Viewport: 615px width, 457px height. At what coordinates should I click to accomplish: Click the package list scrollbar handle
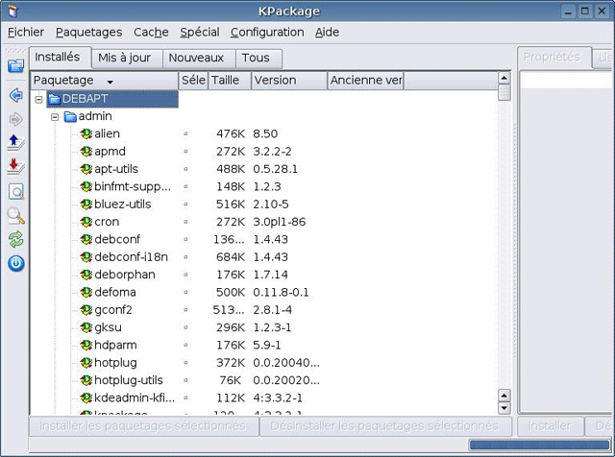click(x=504, y=93)
